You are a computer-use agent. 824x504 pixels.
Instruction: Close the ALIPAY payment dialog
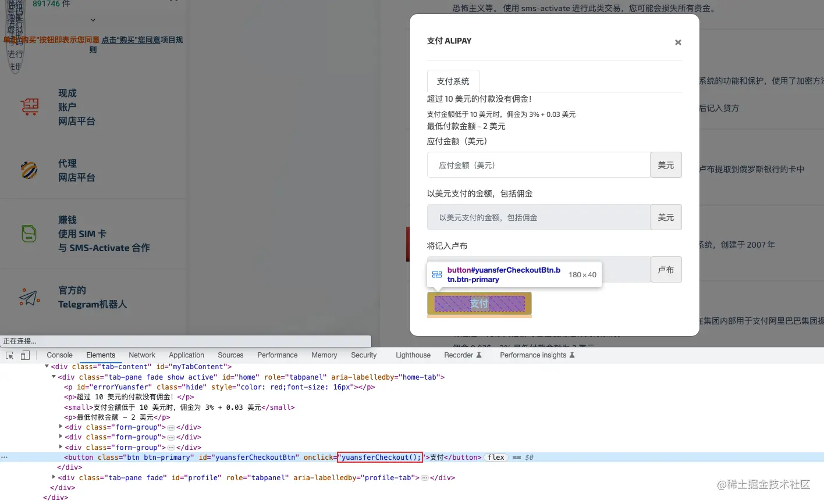coord(678,42)
